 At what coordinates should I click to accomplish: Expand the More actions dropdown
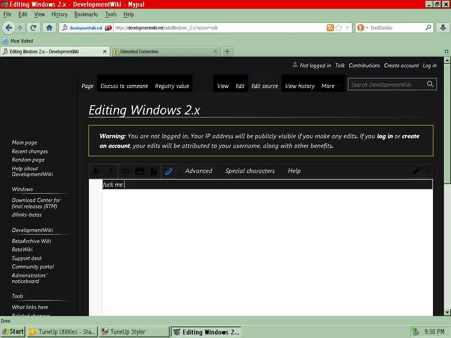[331, 86]
